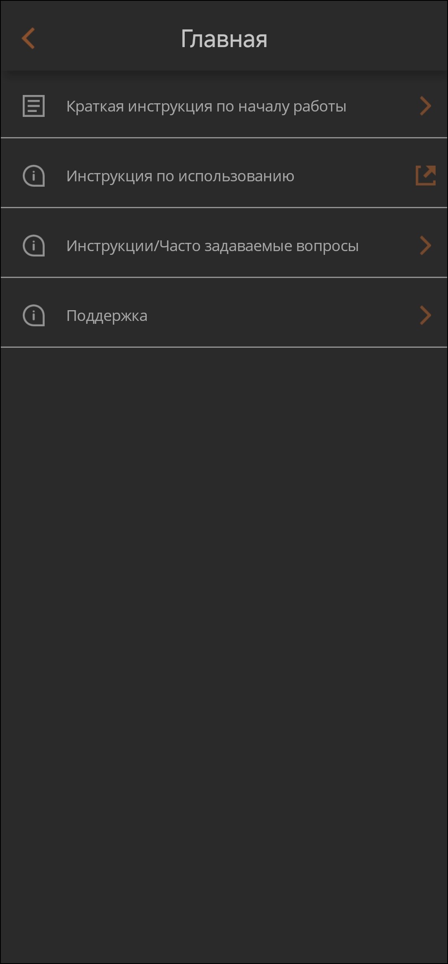Click the info icon beside Инструкции/Часто задаваемые вопросы

33,246
